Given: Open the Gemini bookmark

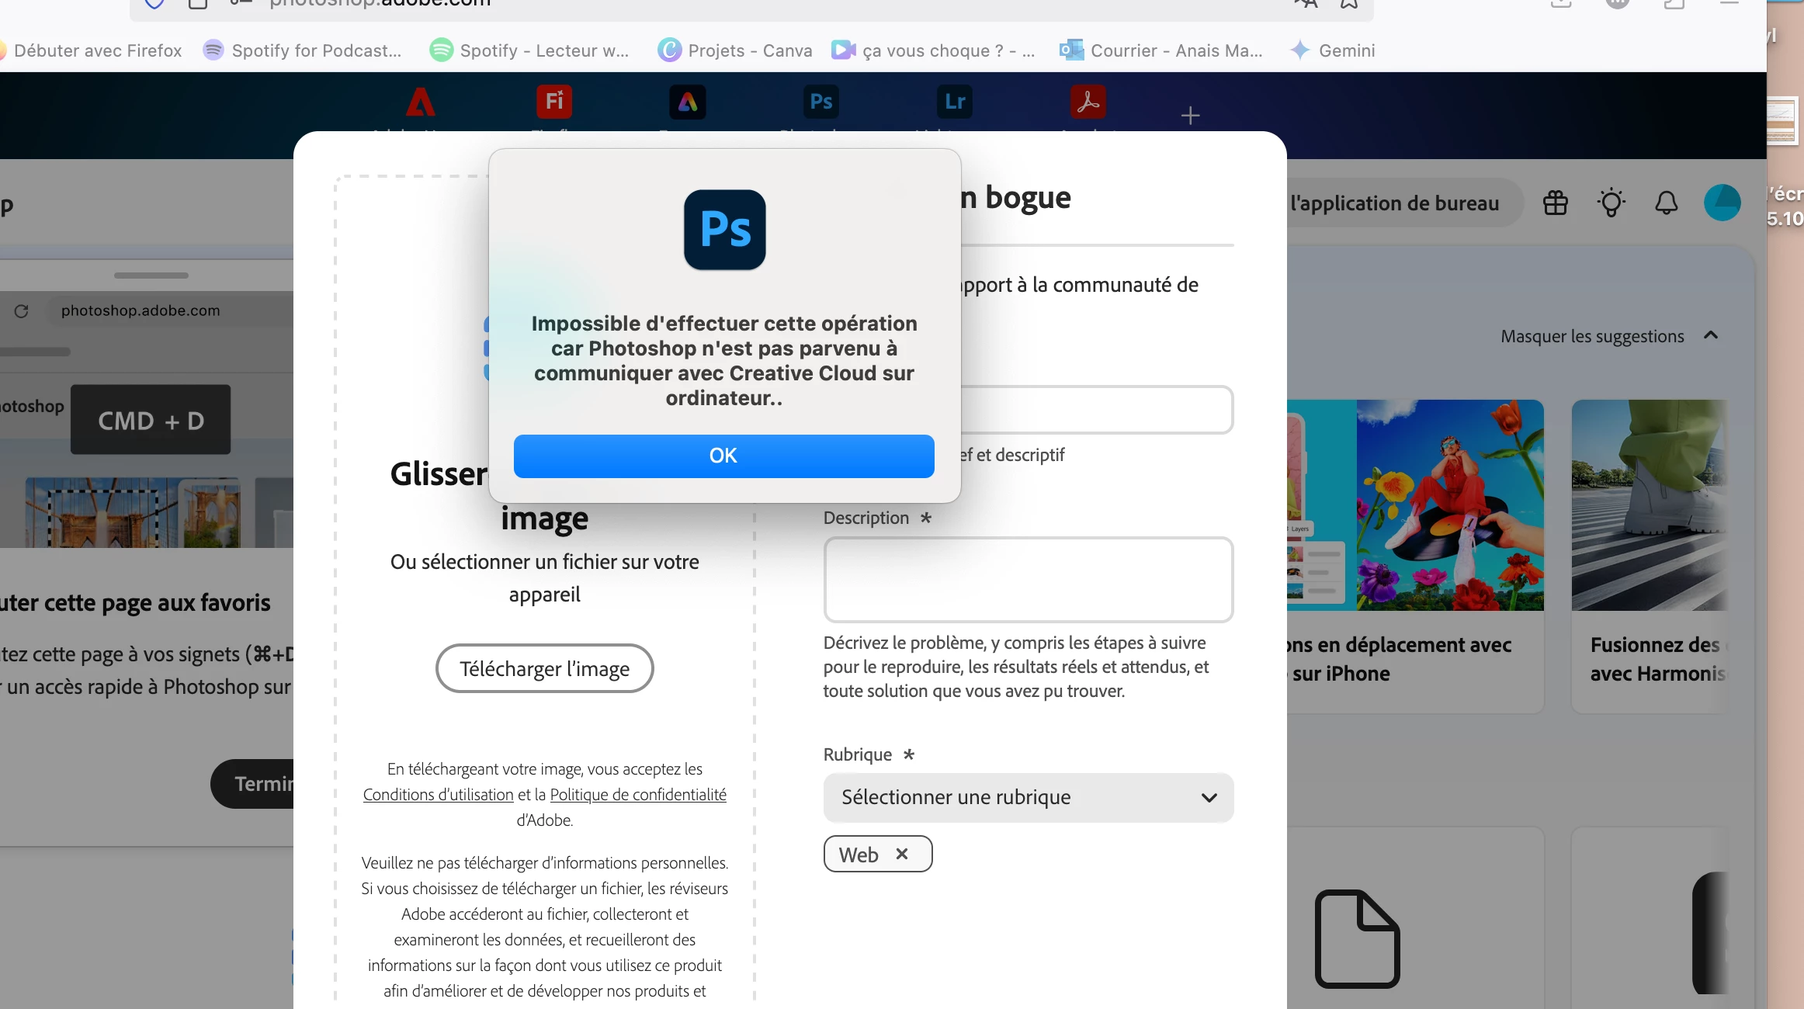Looking at the screenshot, I should click(1332, 50).
